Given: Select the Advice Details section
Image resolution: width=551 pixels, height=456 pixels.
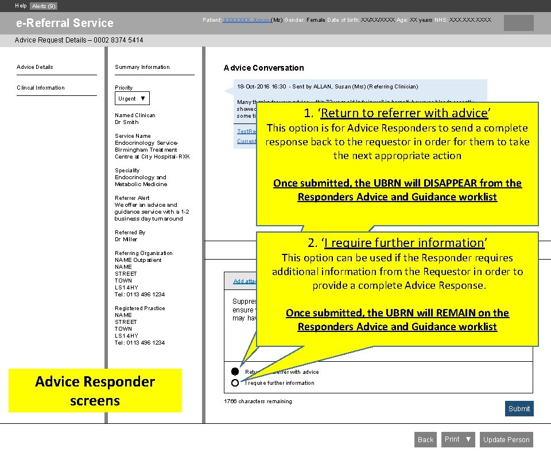Looking at the screenshot, I should pos(35,67).
